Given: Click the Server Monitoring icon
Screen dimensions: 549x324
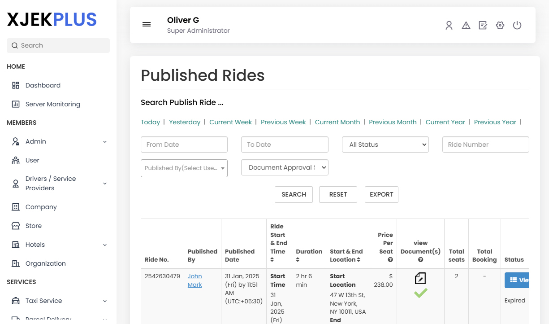Looking at the screenshot, I should pyautogui.click(x=15, y=104).
